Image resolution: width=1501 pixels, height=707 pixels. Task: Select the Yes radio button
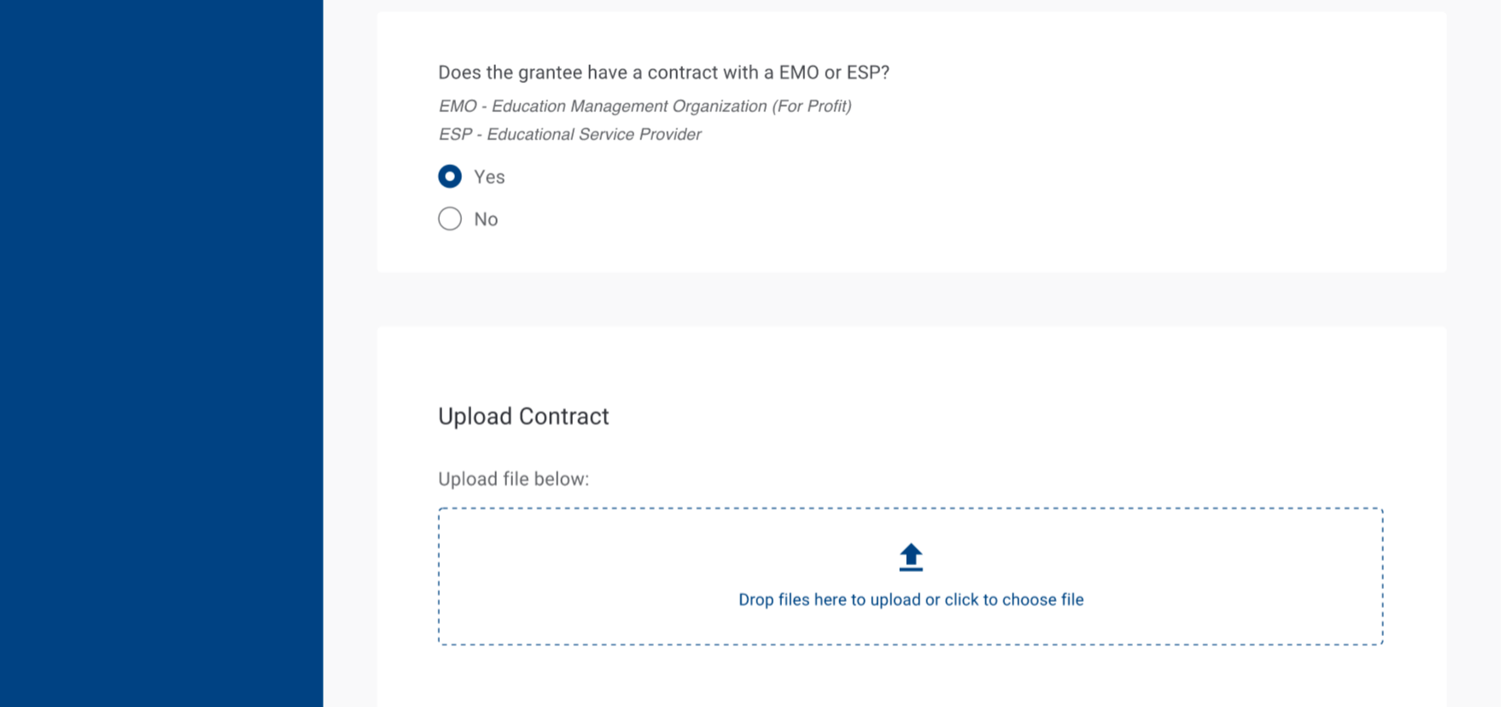click(x=450, y=177)
